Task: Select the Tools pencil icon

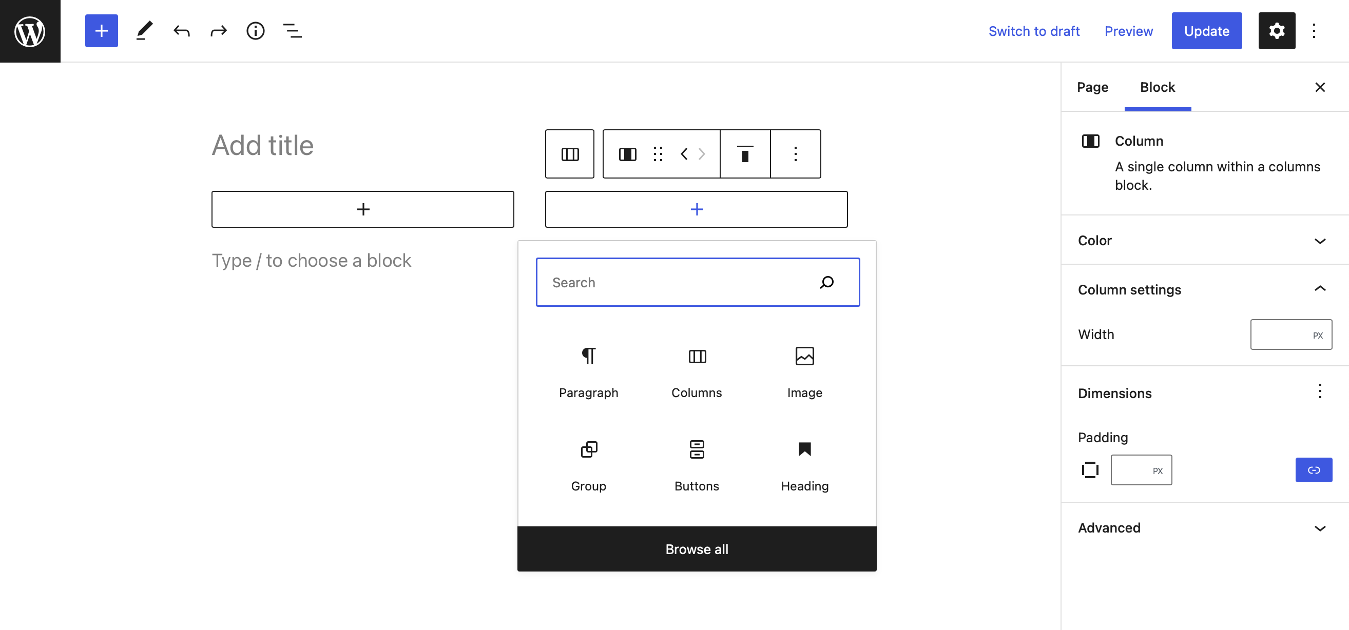Action: tap(145, 31)
